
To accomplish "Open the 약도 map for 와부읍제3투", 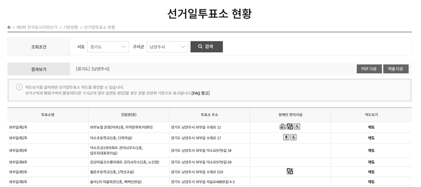I will coord(371,150).
